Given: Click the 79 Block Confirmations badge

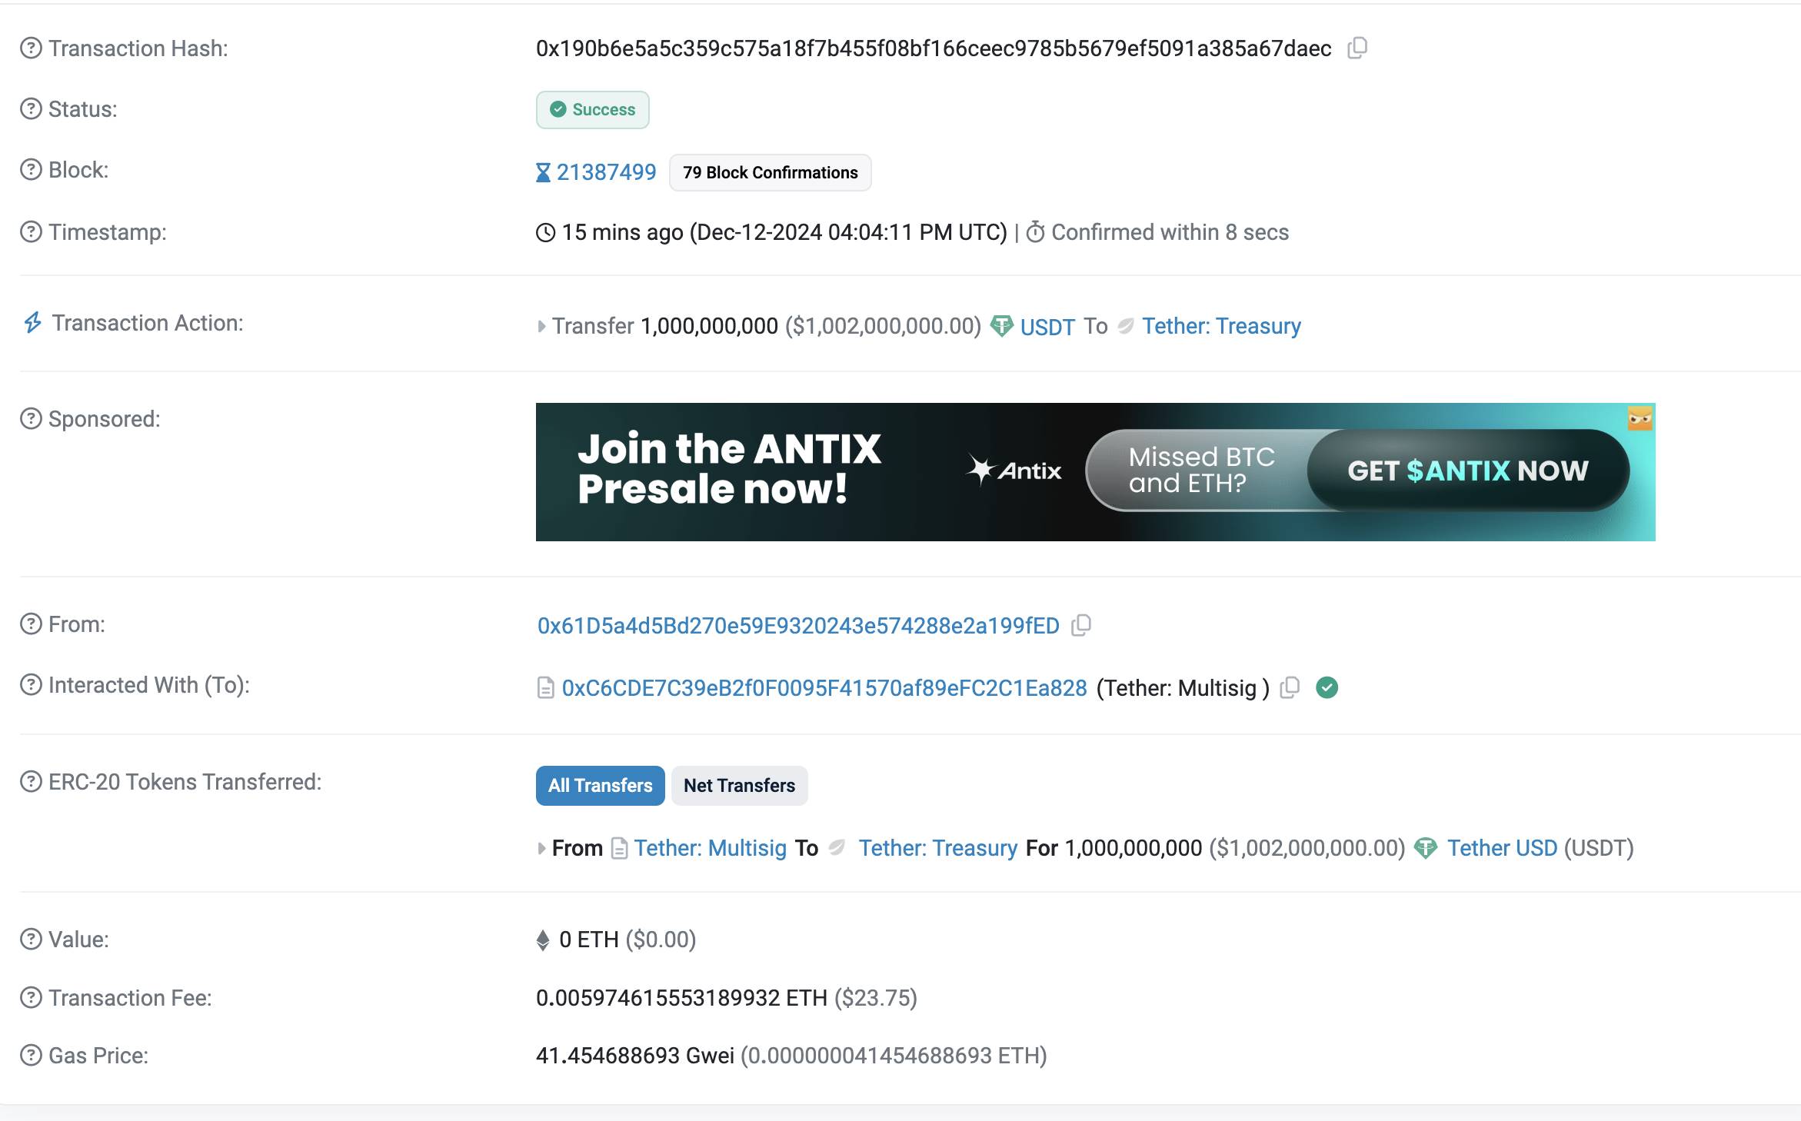Looking at the screenshot, I should point(771,172).
